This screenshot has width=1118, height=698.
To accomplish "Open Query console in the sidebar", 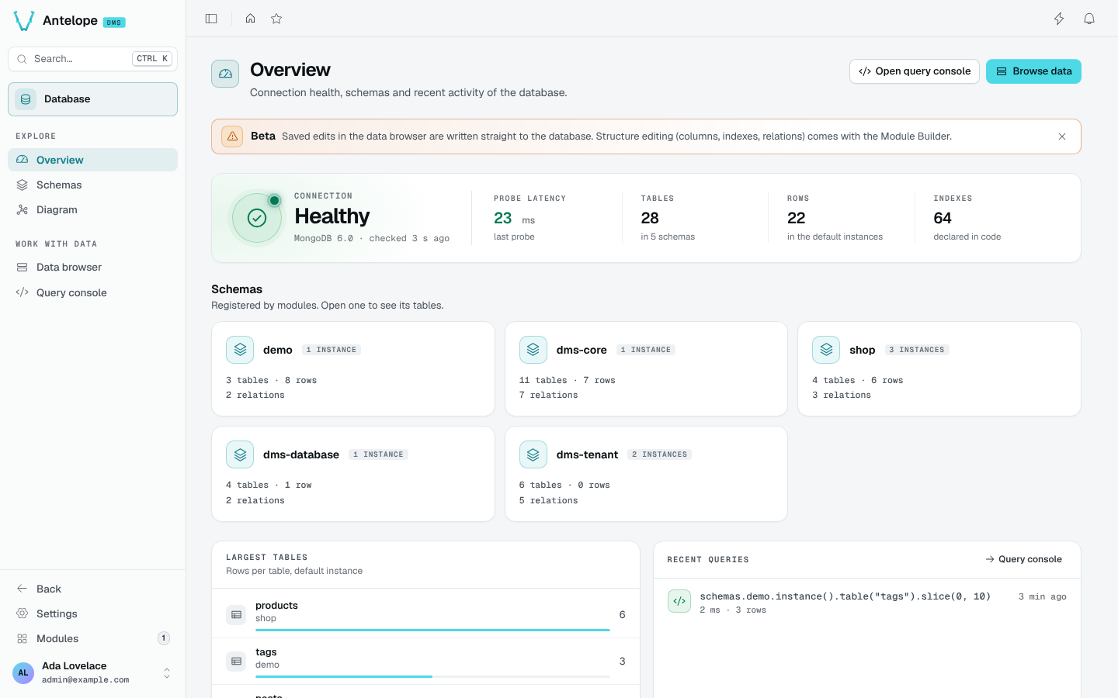I will click(92, 292).
